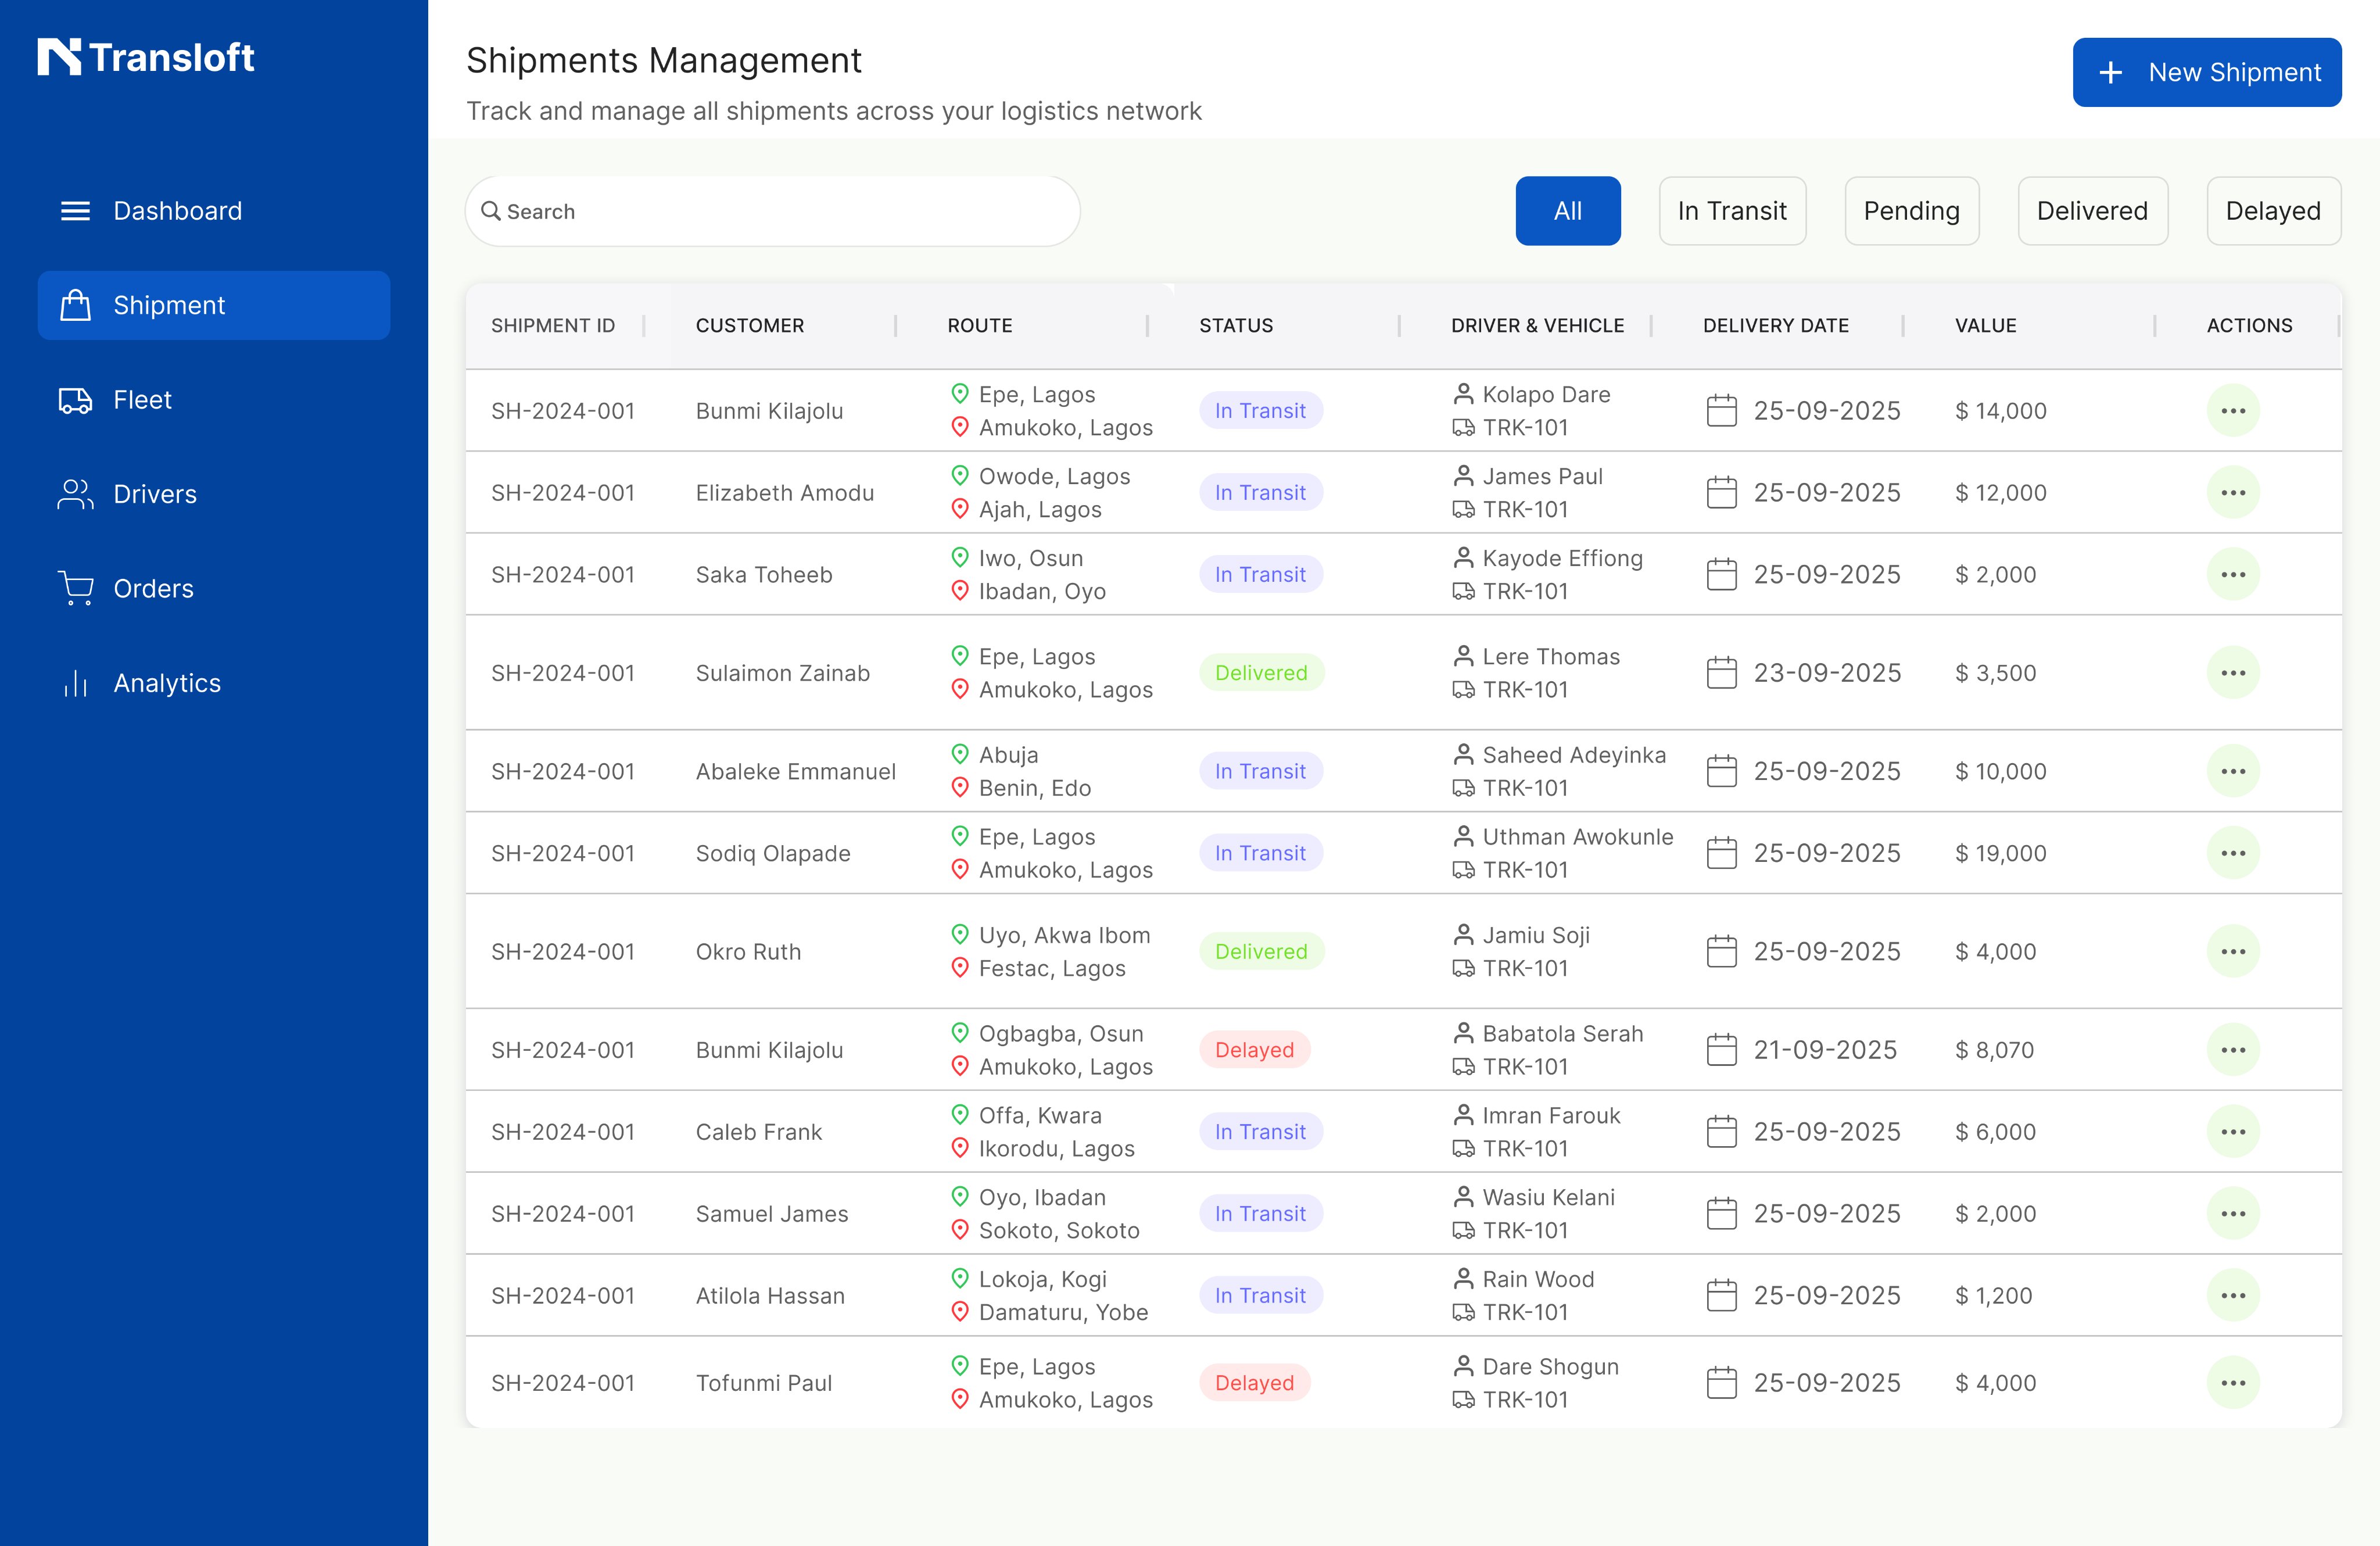The width and height of the screenshot is (2380, 1546).
Task: Create a New Shipment
Action: point(2206,72)
